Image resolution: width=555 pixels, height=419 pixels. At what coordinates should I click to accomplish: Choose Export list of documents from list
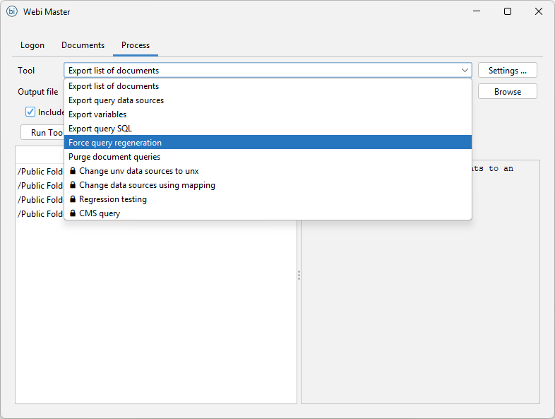click(x=268, y=86)
